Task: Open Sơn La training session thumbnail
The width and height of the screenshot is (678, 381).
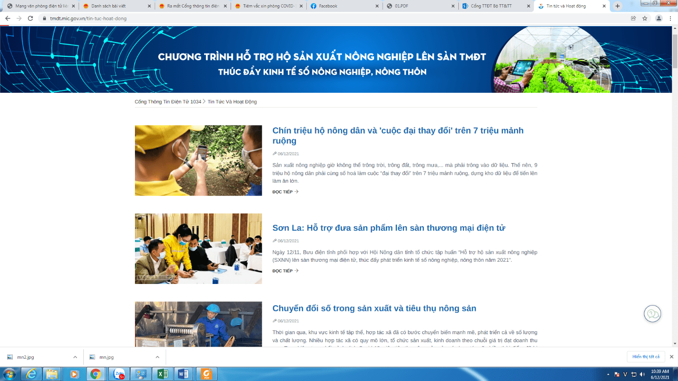Action: click(x=198, y=248)
